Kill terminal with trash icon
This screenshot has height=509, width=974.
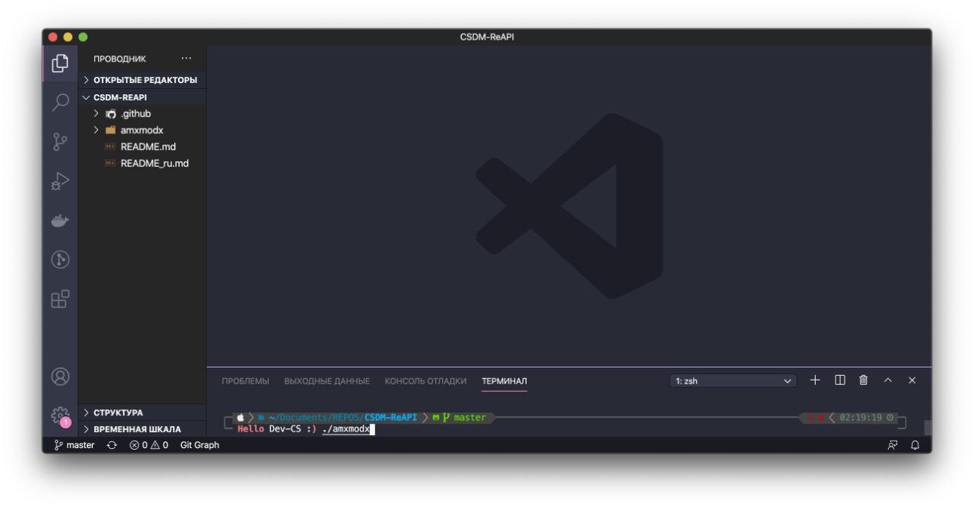pos(864,380)
